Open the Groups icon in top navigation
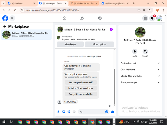 tap(100, 18)
